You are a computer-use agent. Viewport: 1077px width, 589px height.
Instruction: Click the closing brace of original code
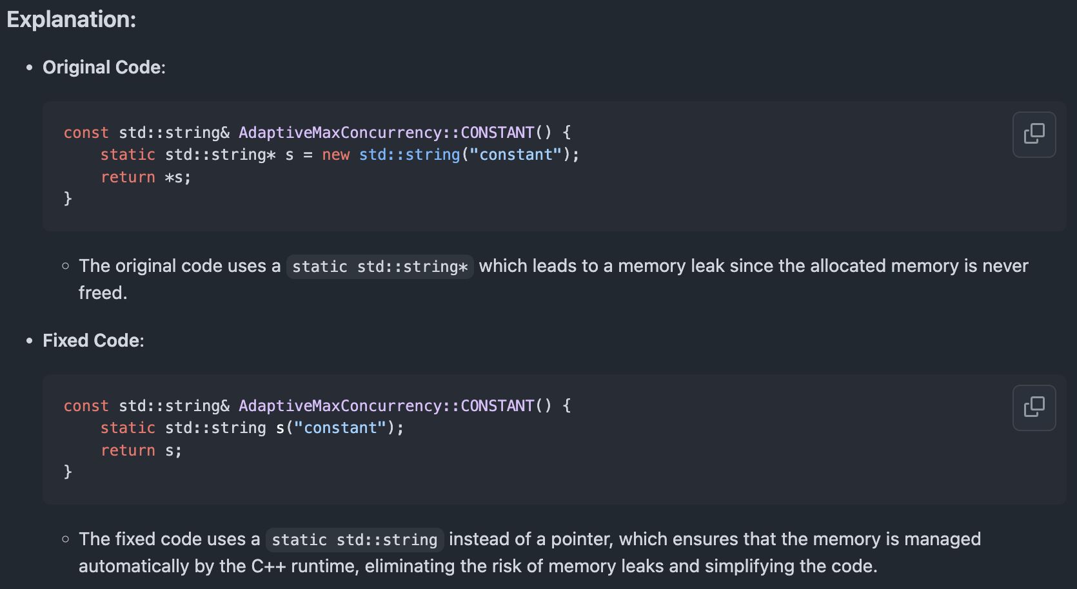coord(68,198)
